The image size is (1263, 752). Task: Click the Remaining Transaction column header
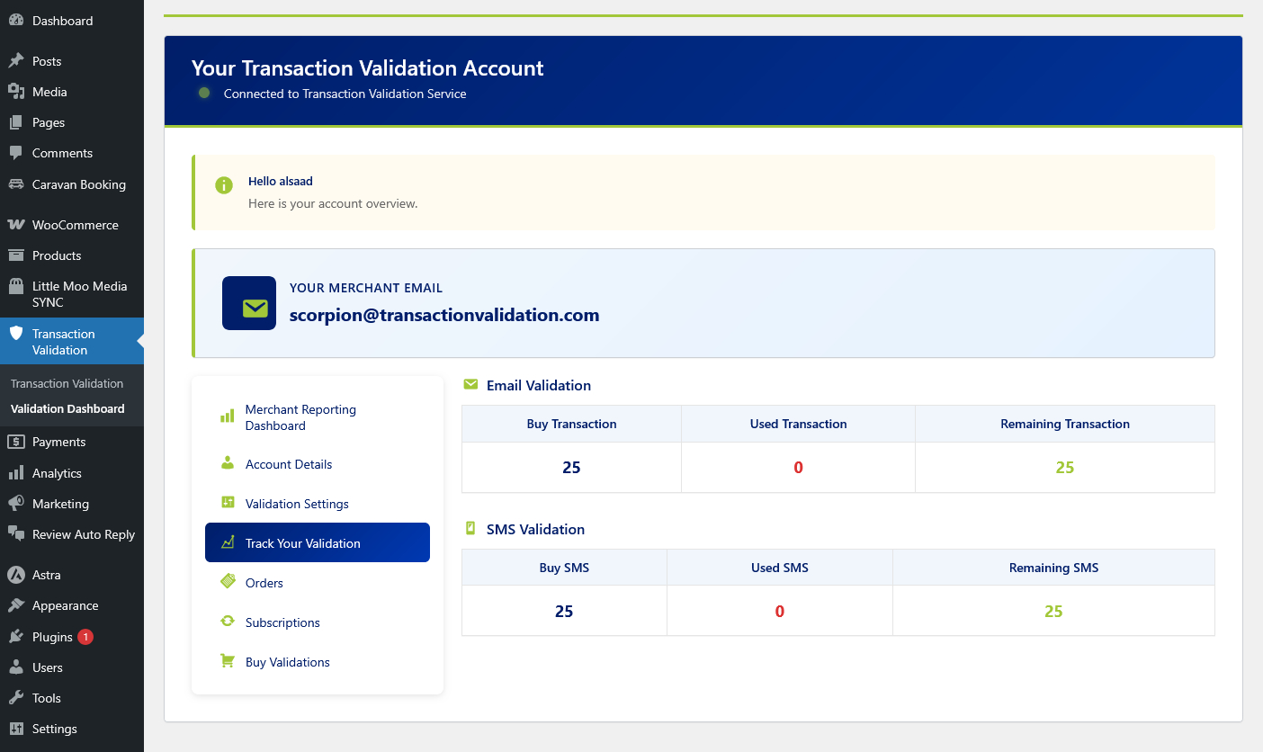pos(1065,424)
